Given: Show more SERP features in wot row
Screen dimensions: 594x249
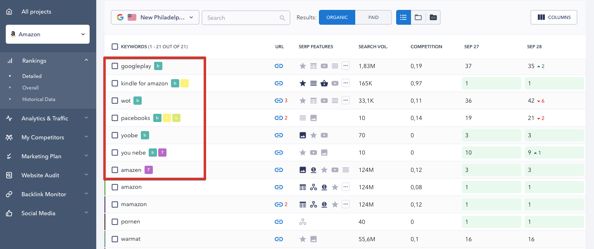Looking at the screenshot, I should coord(346,101).
